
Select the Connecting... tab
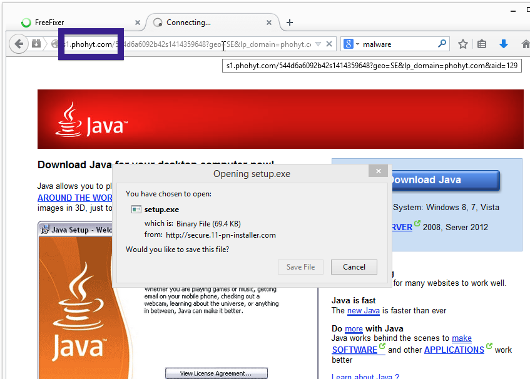pos(213,23)
